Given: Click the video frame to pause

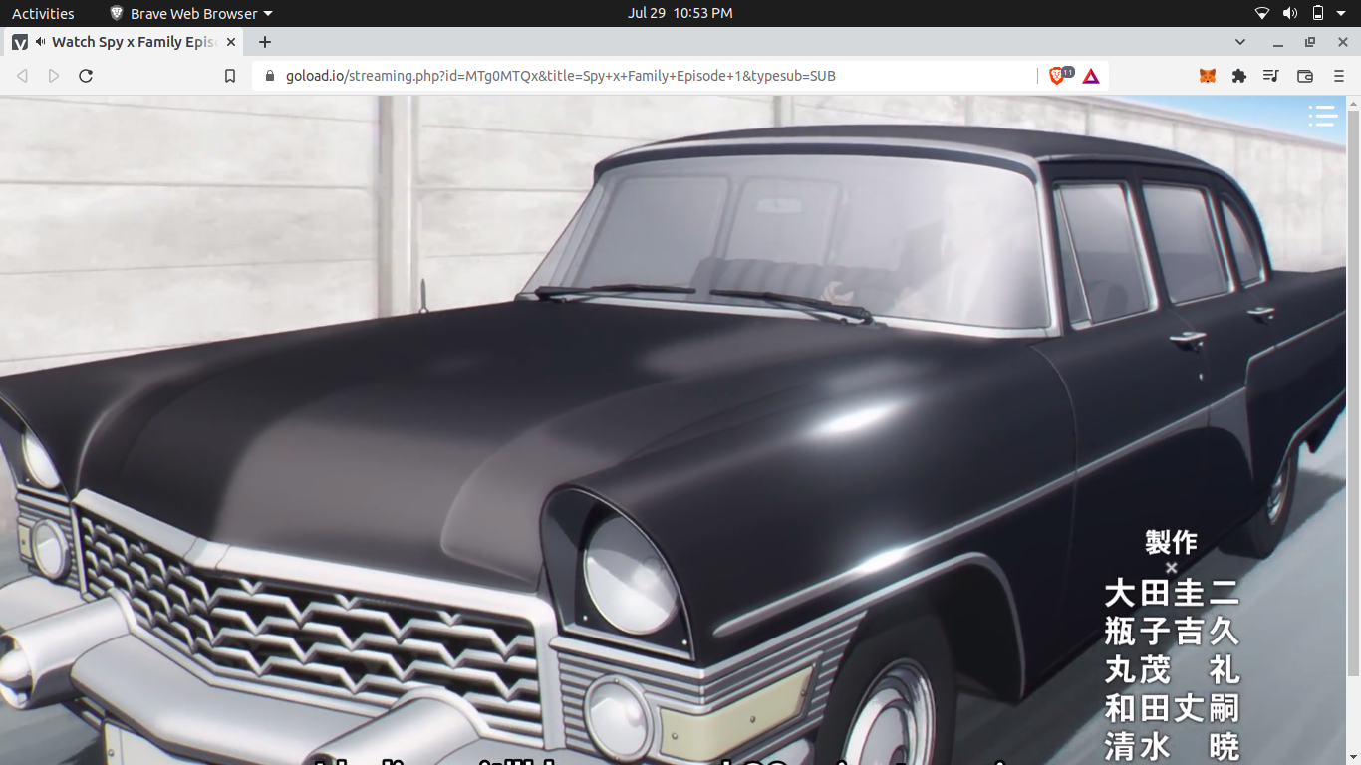Looking at the screenshot, I should pyautogui.click(x=674, y=430).
